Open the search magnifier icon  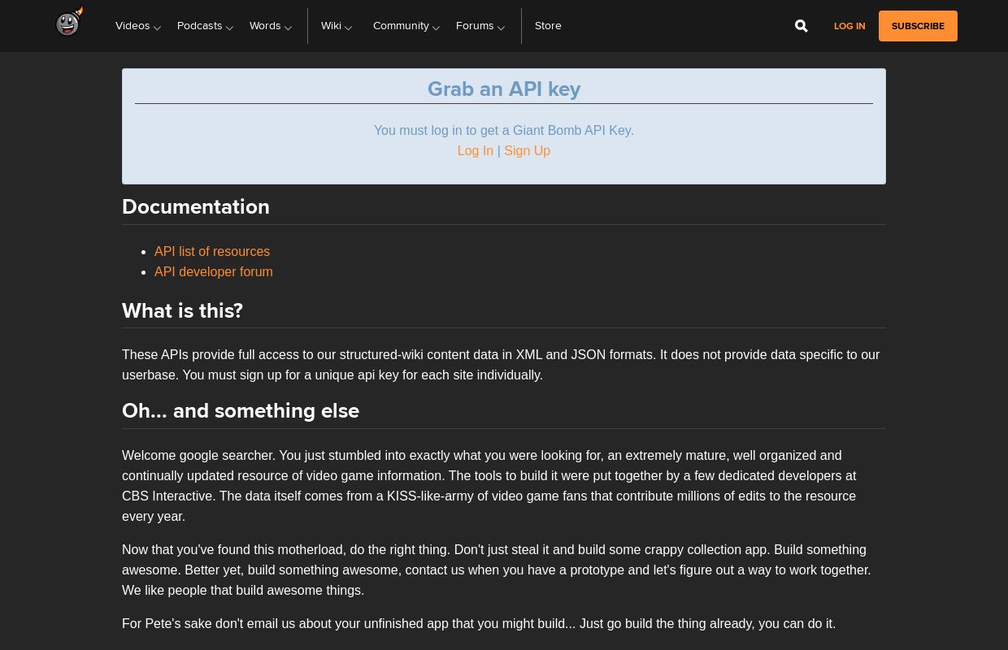pos(801,26)
